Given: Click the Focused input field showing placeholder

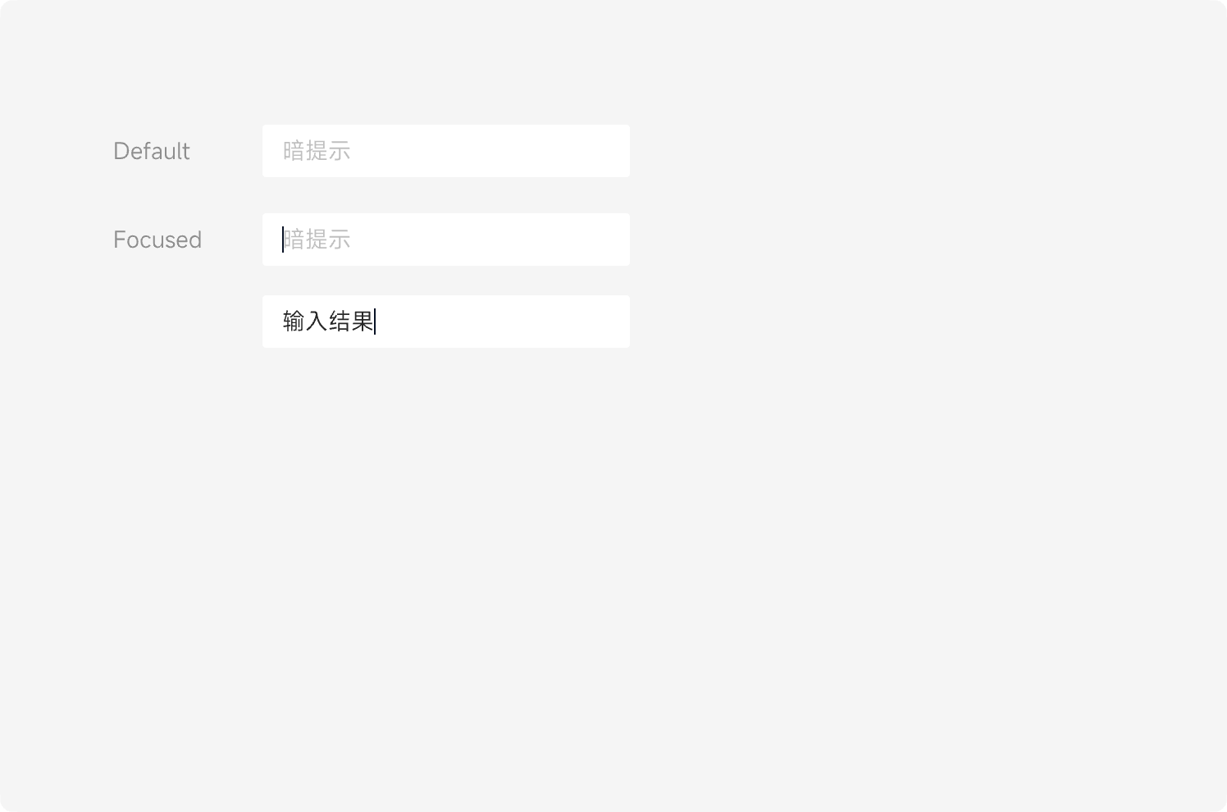Looking at the screenshot, I should [445, 239].
